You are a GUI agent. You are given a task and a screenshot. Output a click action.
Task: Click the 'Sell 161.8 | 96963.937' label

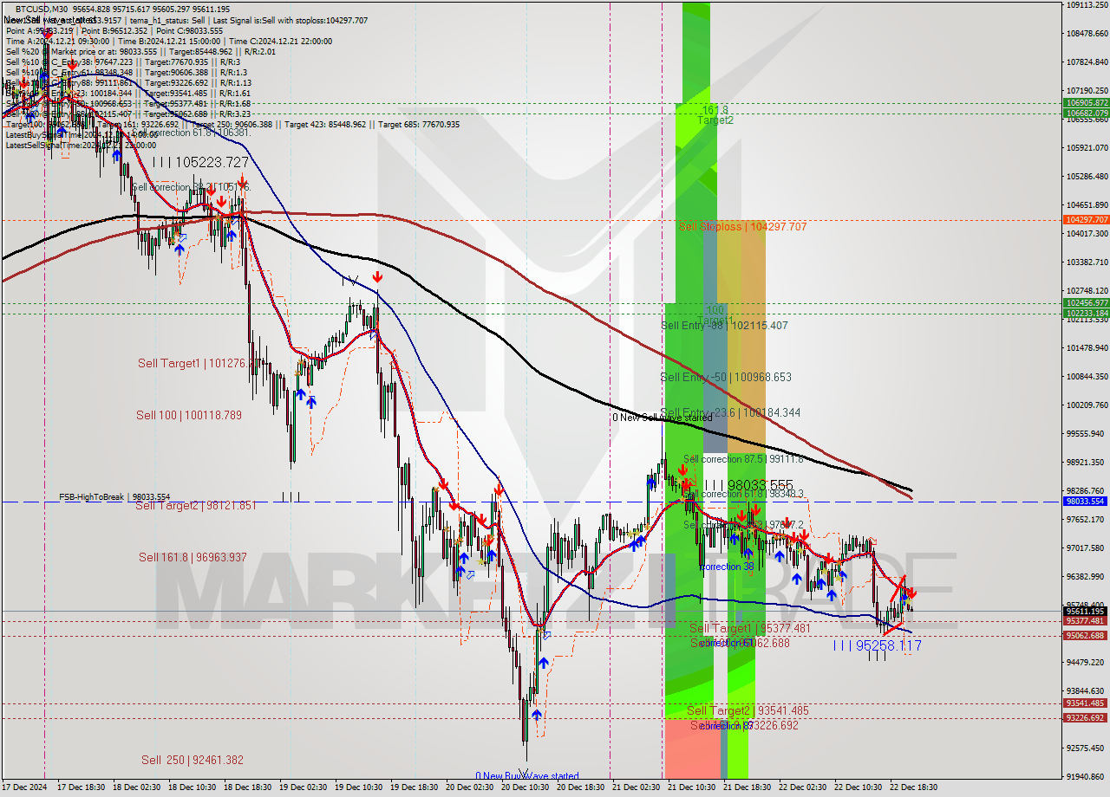tap(193, 558)
